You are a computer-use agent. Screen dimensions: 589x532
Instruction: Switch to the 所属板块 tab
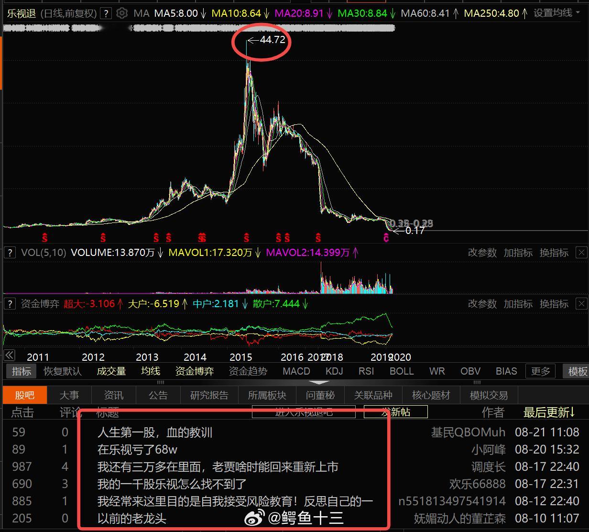[267, 395]
